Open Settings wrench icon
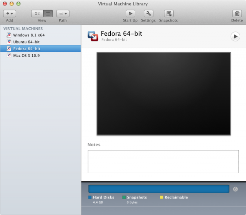Image resolution: width=246 pixels, height=215 pixels. point(148,14)
